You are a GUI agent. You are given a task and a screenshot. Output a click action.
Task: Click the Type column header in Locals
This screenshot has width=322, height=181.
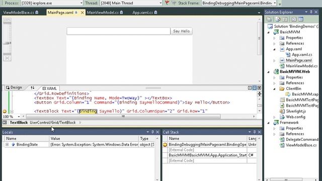(146, 139)
